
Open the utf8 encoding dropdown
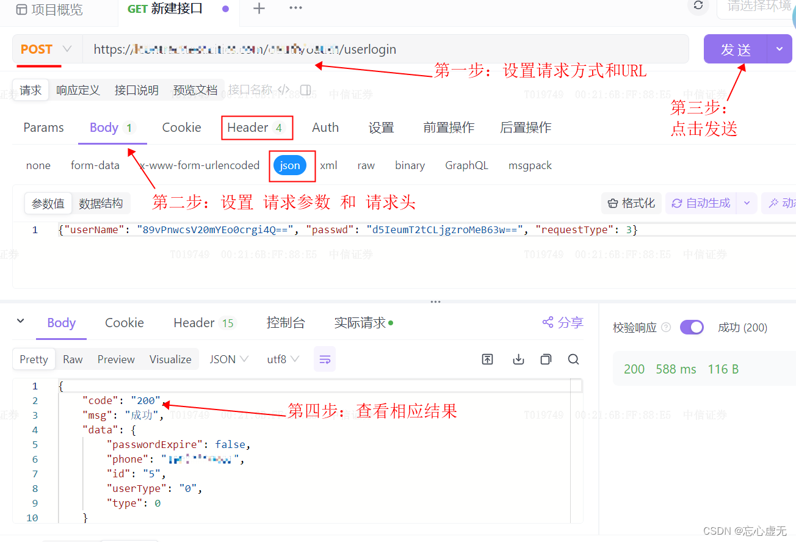click(283, 360)
